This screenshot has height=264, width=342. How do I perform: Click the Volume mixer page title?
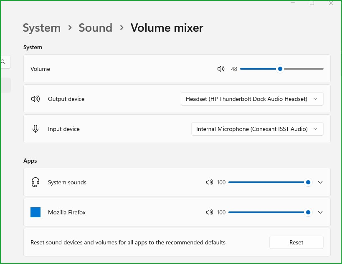click(167, 28)
